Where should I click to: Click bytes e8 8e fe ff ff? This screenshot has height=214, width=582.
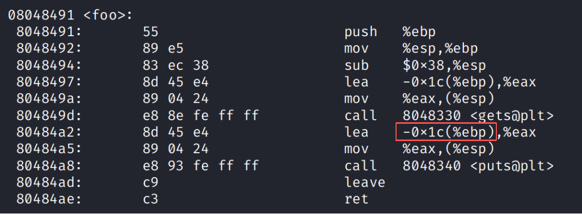pos(201,115)
